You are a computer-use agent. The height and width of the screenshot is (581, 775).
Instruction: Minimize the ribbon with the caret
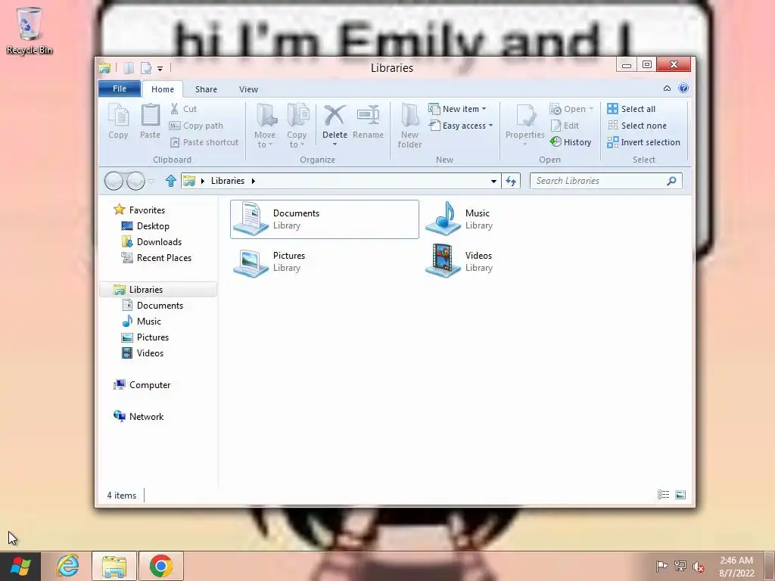point(668,89)
